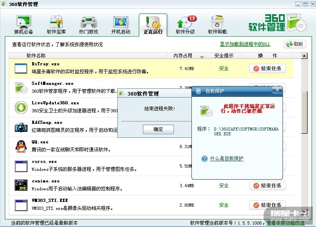Click RdfSnap.exe camera icon
316x227 pixels.
pos(21,127)
